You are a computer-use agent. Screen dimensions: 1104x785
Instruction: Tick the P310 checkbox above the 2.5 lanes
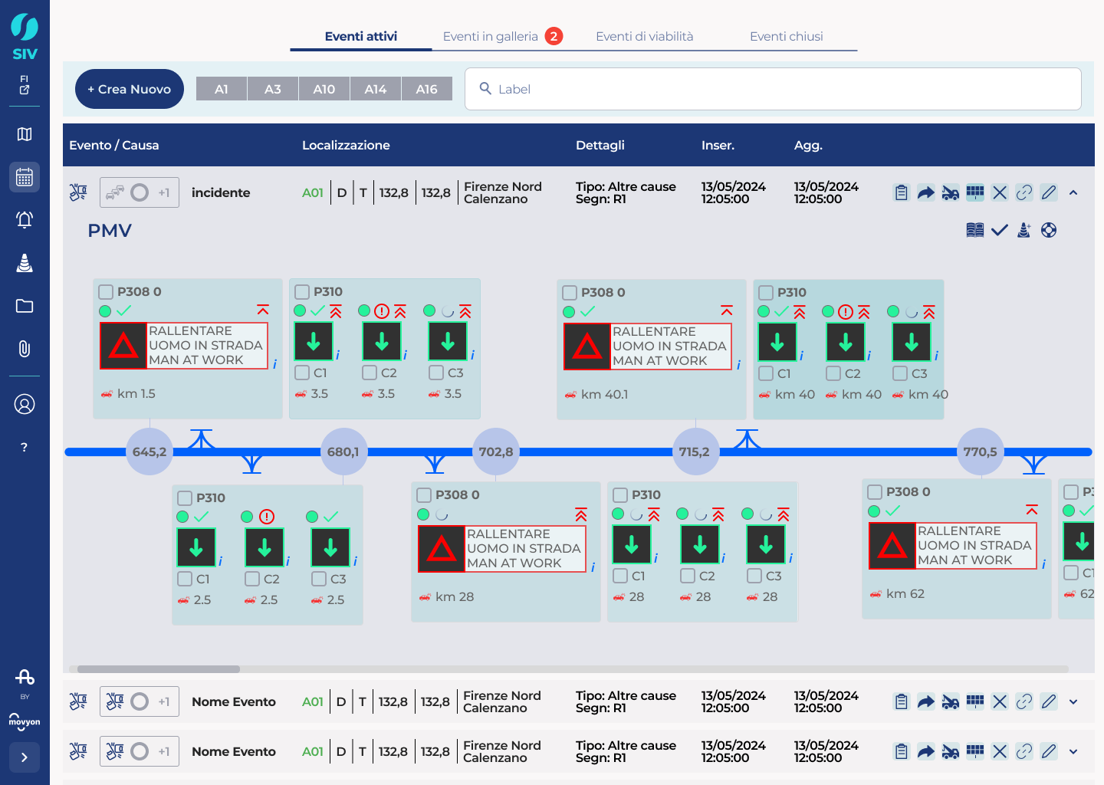click(185, 498)
